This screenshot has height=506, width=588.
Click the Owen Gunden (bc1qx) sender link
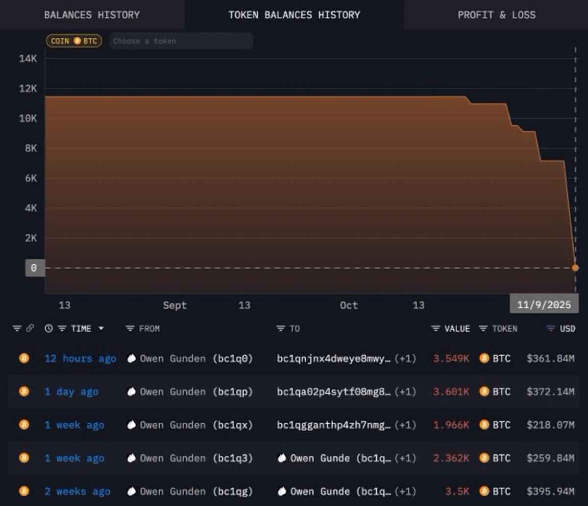pos(191,425)
